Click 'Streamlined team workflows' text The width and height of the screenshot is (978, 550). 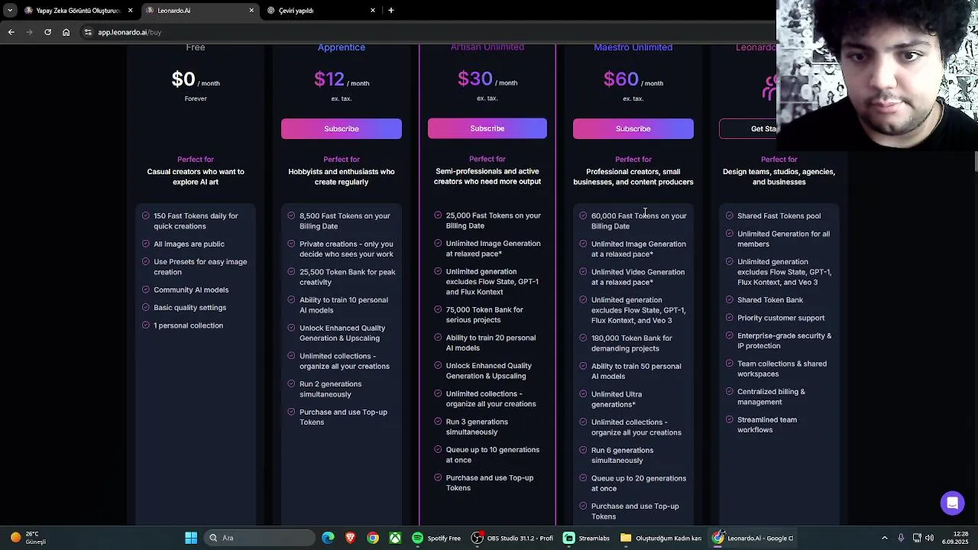pos(766,425)
